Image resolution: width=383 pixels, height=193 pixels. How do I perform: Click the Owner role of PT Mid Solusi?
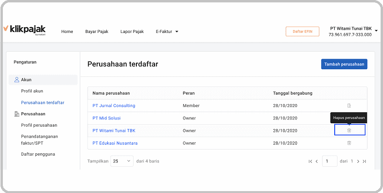[x=189, y=118]
